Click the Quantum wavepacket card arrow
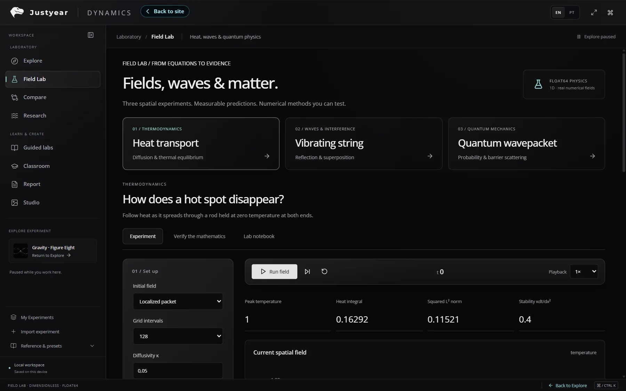Screen dimensions: 626x391 592,156
